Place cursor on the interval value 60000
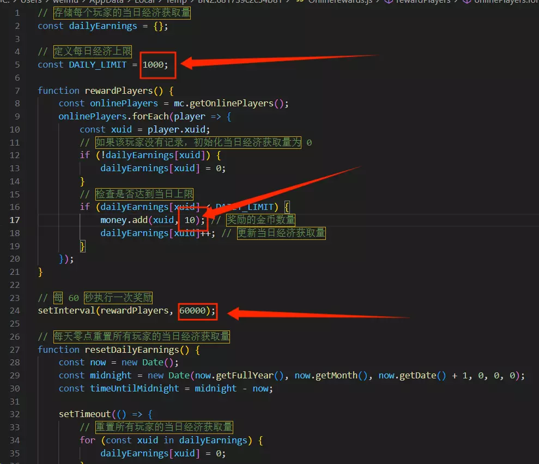This screenshot has width=539, height=464. [192, 311]
